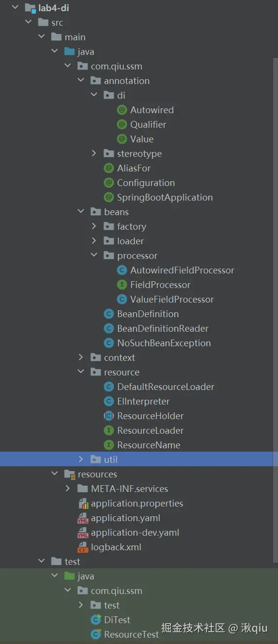Select the NoSuchBeanException class
Viewport: 278px width, 644px height.
164,343
